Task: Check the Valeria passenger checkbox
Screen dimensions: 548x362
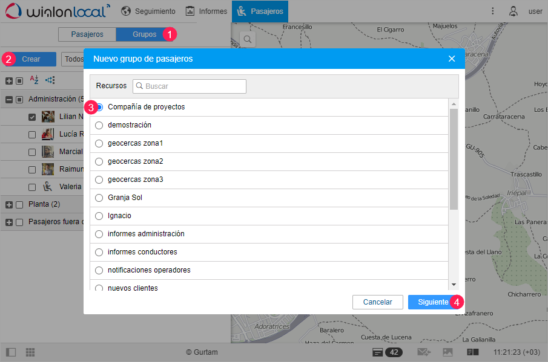Action: [x=32, y=187]
